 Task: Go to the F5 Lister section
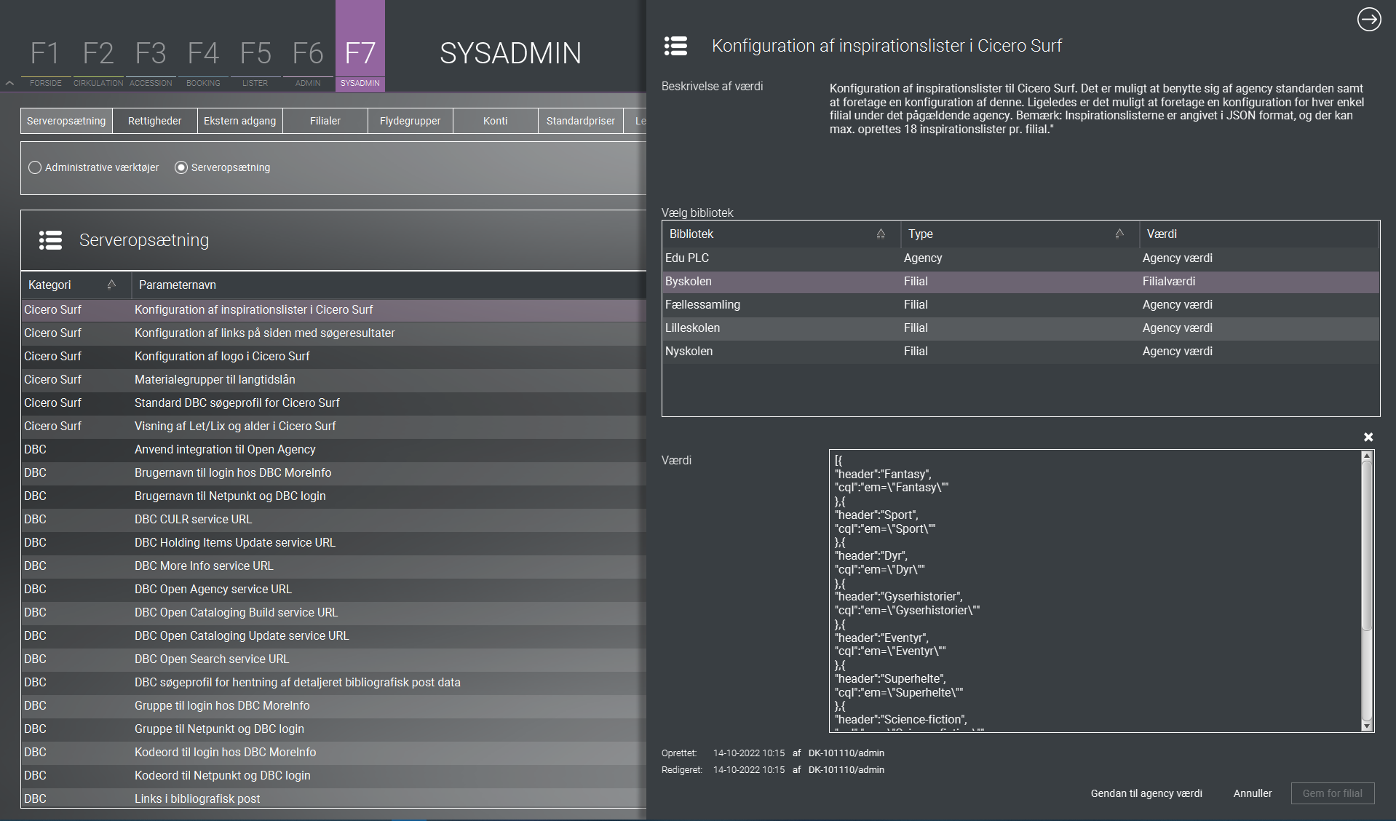[255, 62]
